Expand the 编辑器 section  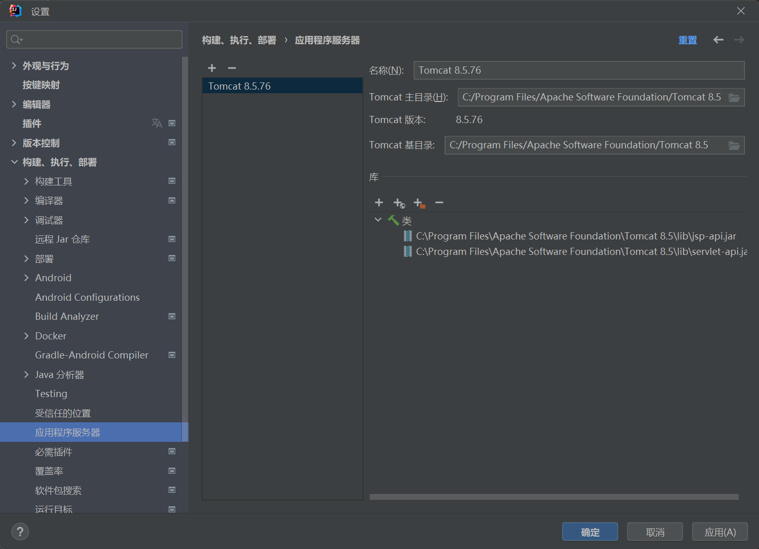pos(14,104)
